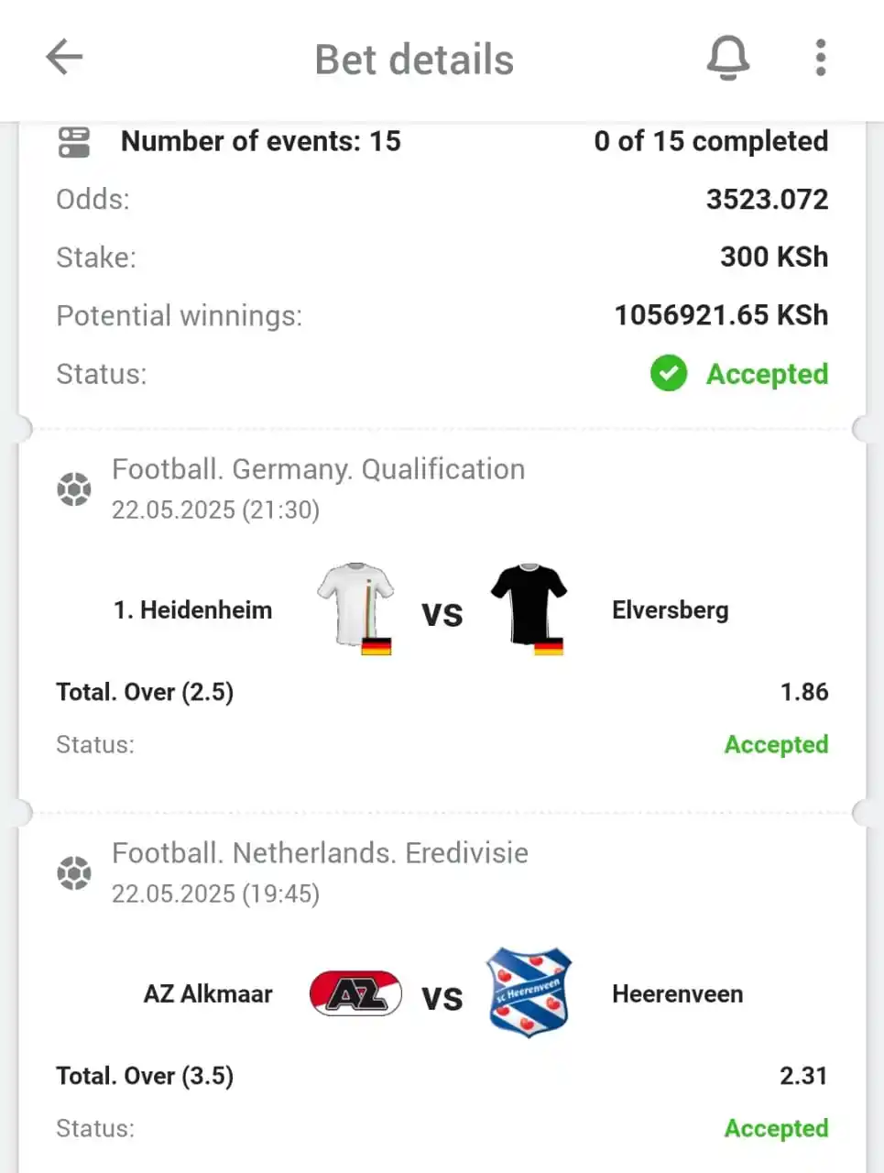884x1173 pixels.
Task: Select the Total. Over (3.5) selection
Action: [145, 1076]
